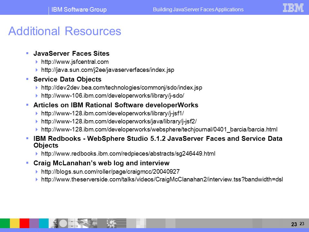The height and width of the screenshot is (232, 309).
Task: Click the arrow bullet beside redbooks link
Action: pyautogui.click(x=37, y=154)
